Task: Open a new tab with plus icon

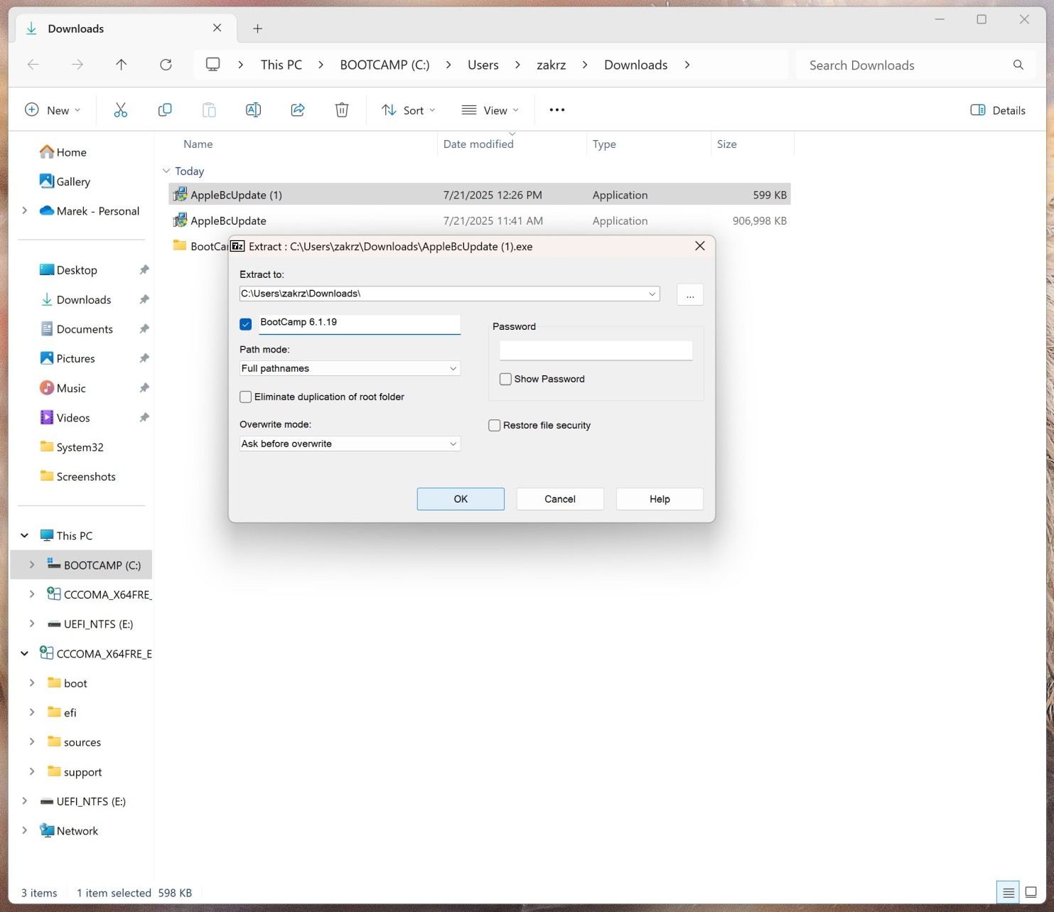Action: (258, 28)
